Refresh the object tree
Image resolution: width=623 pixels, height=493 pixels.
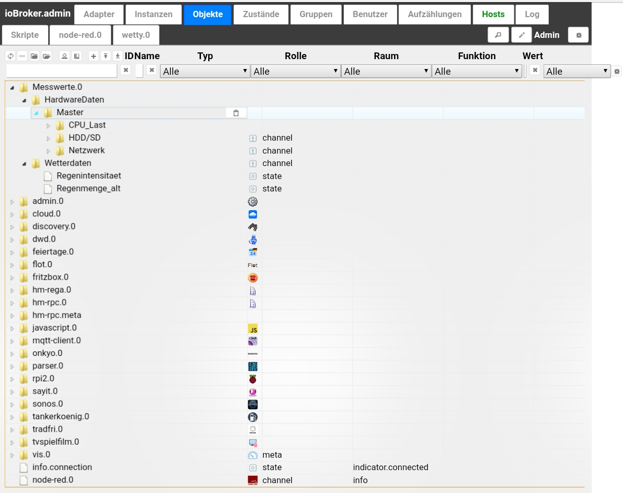click(10, 56)
